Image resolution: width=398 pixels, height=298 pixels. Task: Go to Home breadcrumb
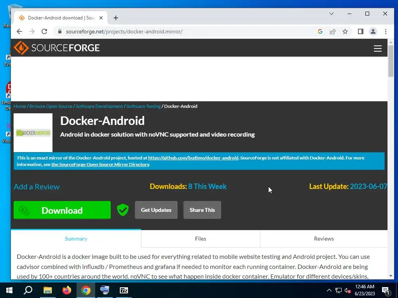pos(20,106)
